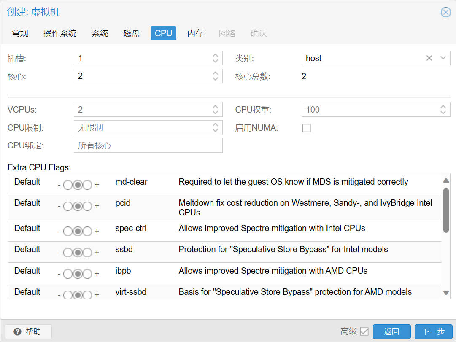Switch to the Memory (内存) tab

[195, 33]
